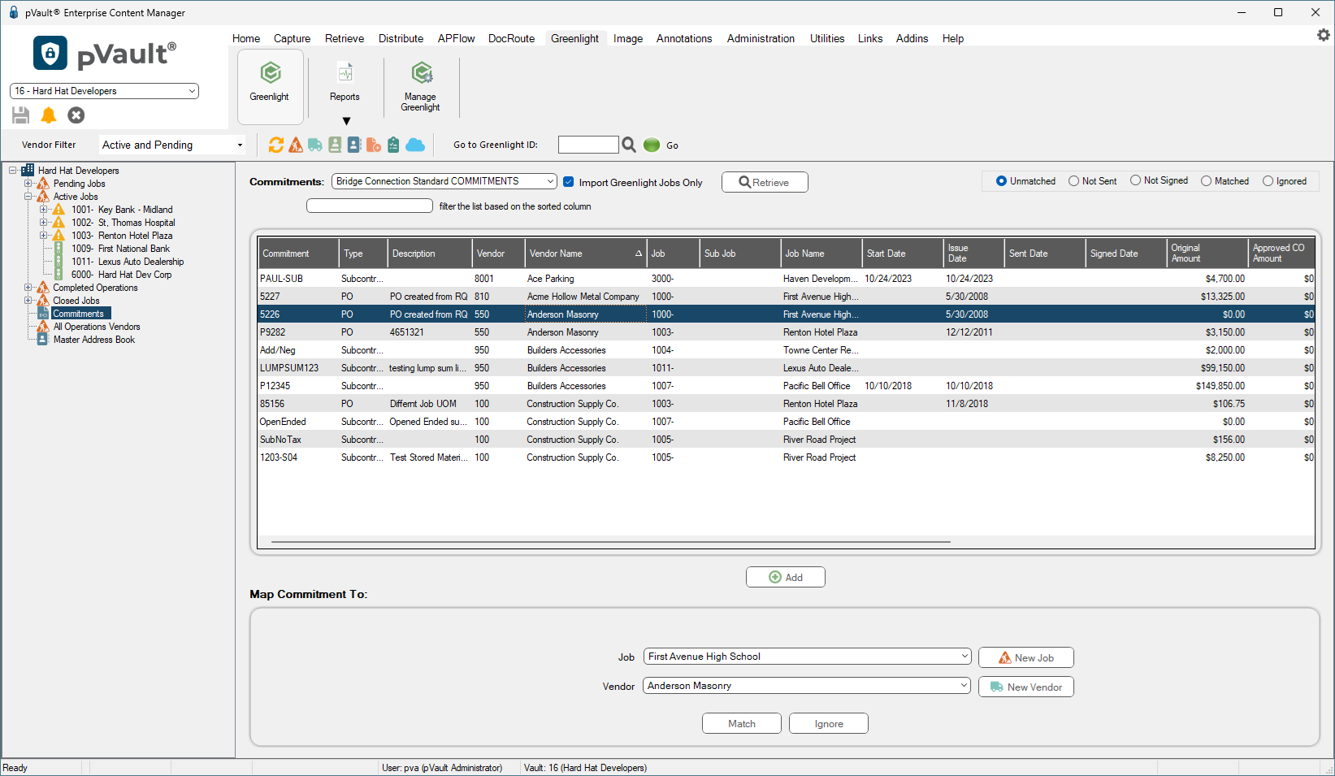Click the New Vendor button
This screenshot has width=1335, height=776.
tap(1026, 687)
